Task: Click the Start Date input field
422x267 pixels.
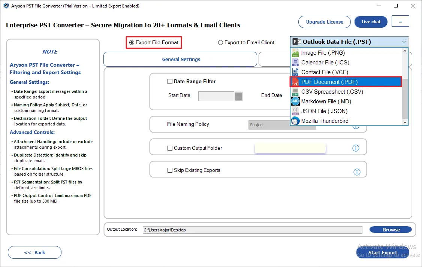Action: click(x=216, y=96)
